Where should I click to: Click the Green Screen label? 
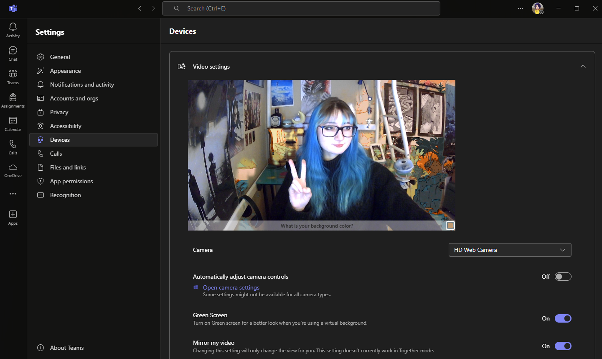point(210,315)
